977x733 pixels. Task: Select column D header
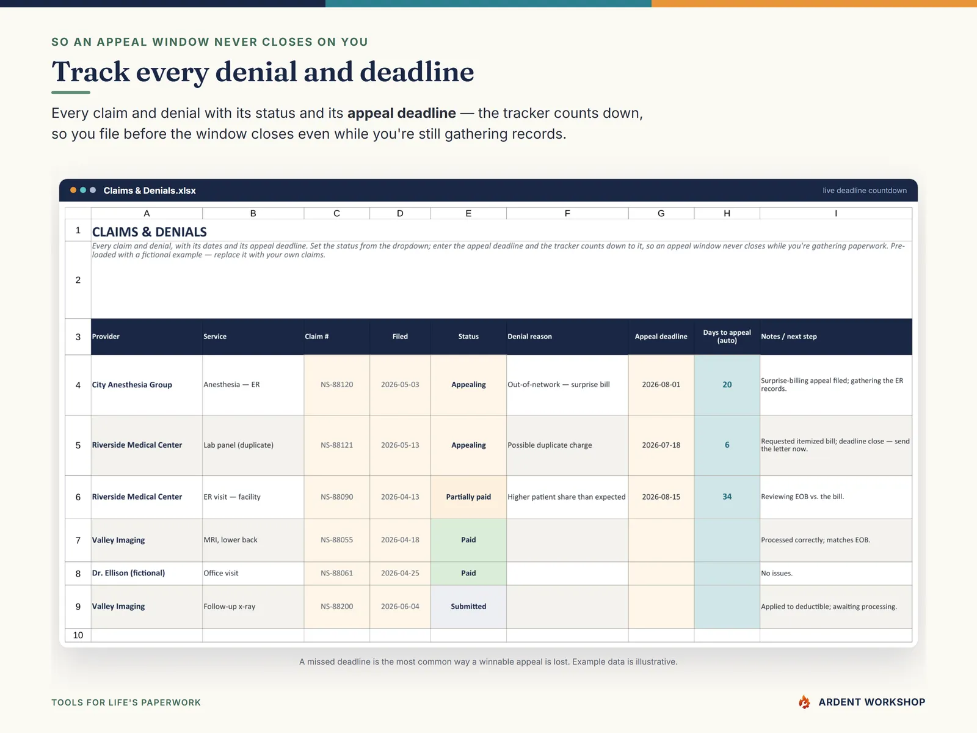pyautogui.click(x=401, y=213)
